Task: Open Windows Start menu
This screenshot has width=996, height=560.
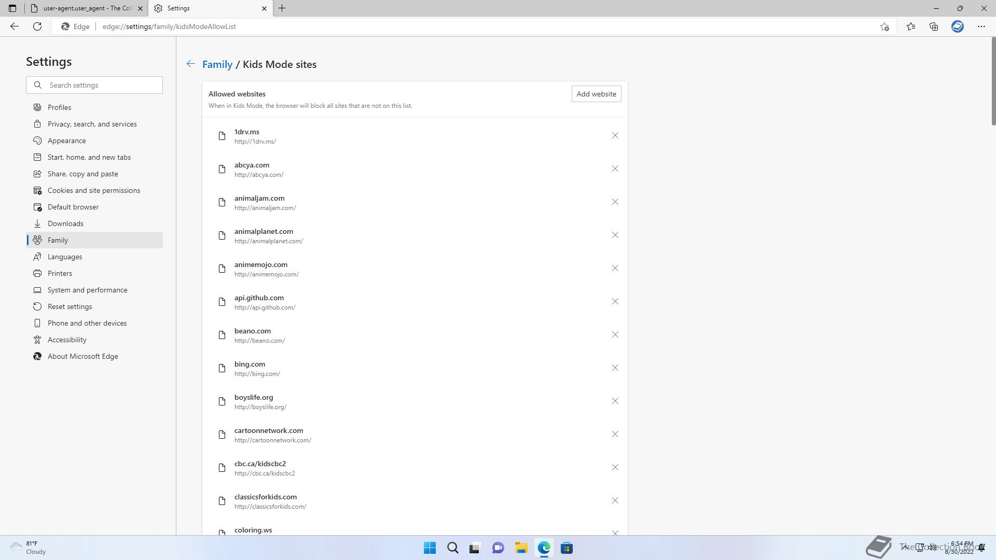Action: coord(430,548)
